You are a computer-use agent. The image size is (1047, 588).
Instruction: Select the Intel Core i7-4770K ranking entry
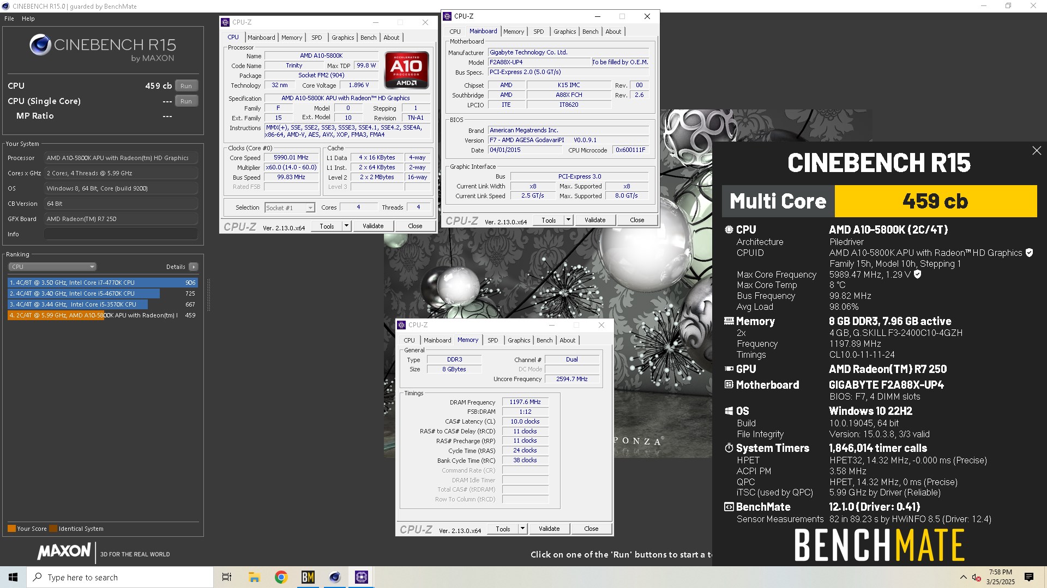click(x=103, y=283)
